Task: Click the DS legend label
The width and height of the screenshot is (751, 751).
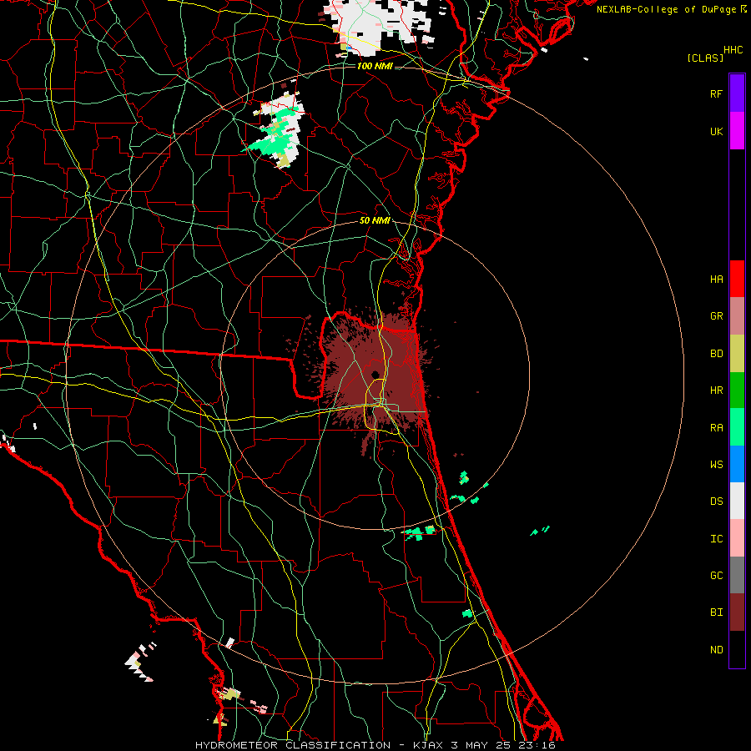Action: click(717, 501)
